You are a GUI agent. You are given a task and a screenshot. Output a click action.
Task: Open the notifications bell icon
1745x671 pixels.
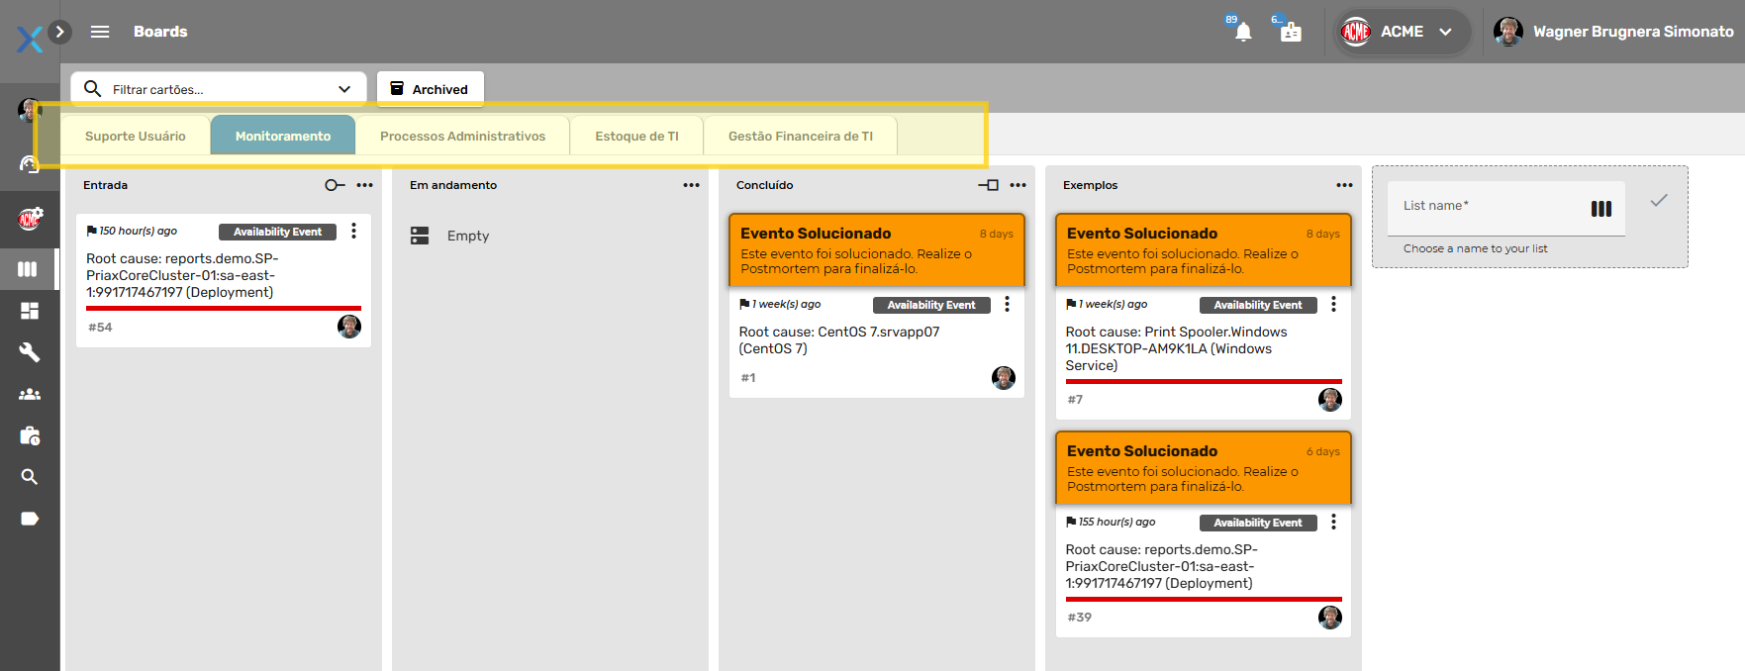(x=1243, y=33)
